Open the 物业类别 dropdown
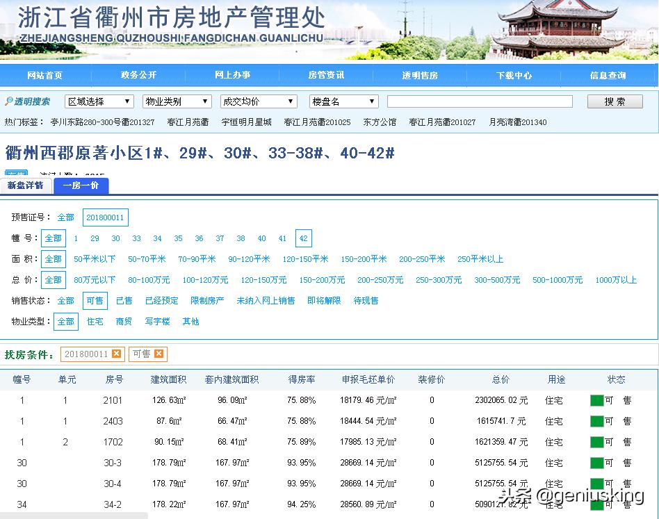The width and height of the screenshot is (659, 519). pos(177,101)
